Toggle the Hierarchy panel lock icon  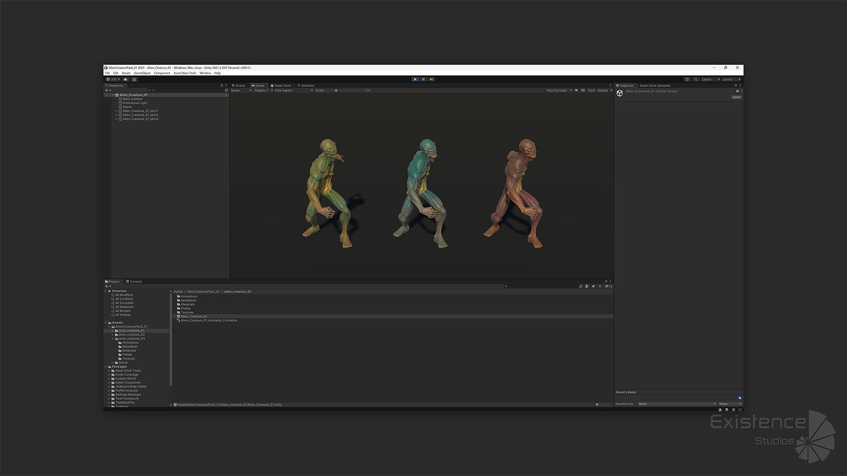[221, 86]
